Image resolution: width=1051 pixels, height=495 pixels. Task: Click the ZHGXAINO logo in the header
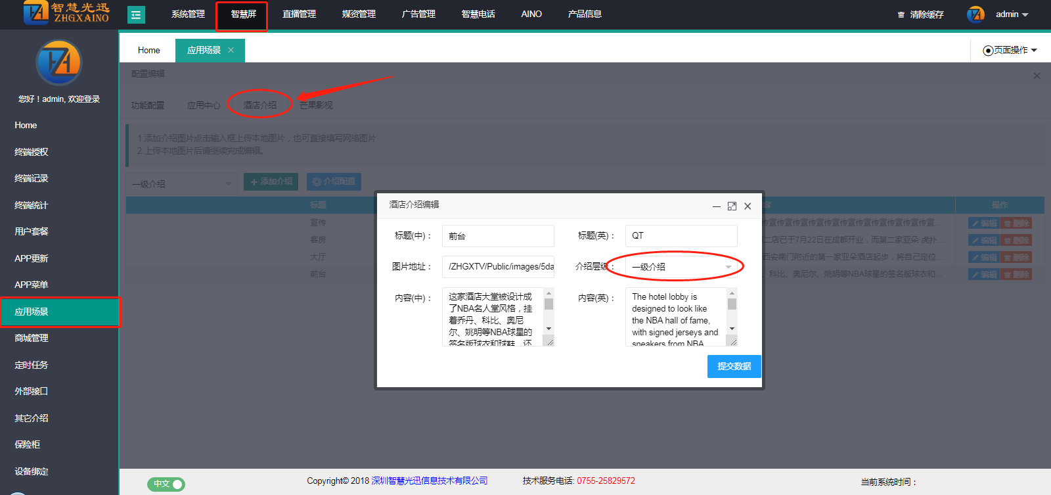(x=66, y=12)
